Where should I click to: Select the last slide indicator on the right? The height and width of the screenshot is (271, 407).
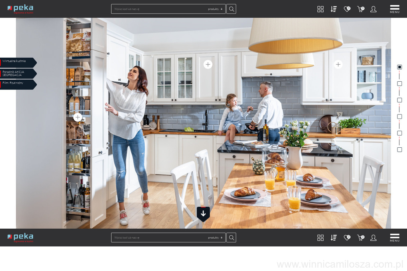point(400,149)
